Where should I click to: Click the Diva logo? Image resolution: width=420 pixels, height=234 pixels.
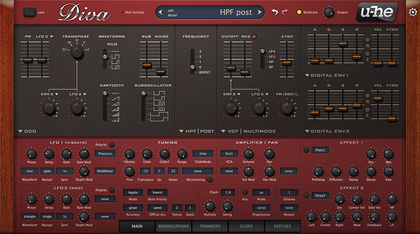(84, 13)
